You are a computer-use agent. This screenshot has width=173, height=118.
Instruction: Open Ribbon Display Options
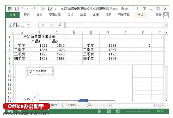click(144, 9)
